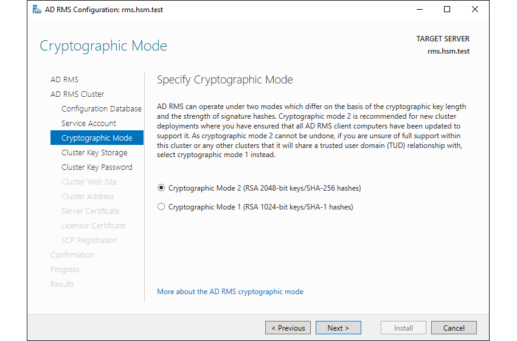The width and height of the screenshot is (517, 341).
Task: Minimize the AD RMS Configuration window
Action: [420, 9]
